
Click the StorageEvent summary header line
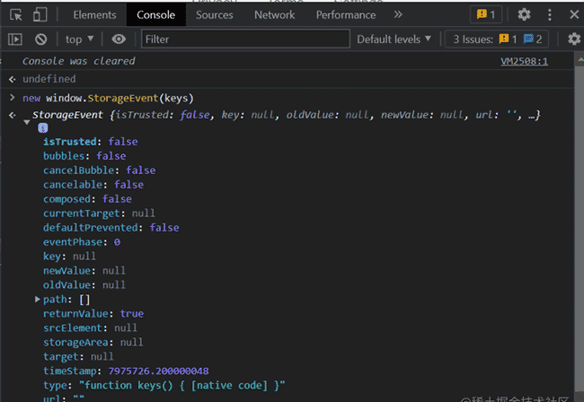286,115
